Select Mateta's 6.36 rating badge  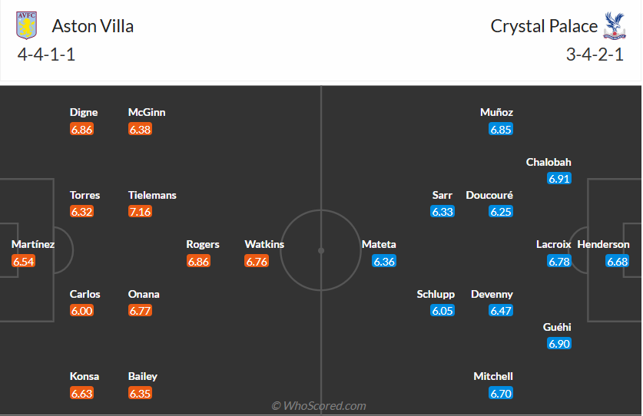384,262
